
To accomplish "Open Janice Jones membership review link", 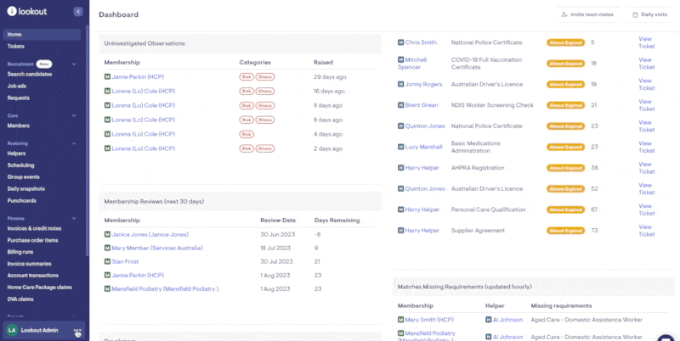I will 150,234.
